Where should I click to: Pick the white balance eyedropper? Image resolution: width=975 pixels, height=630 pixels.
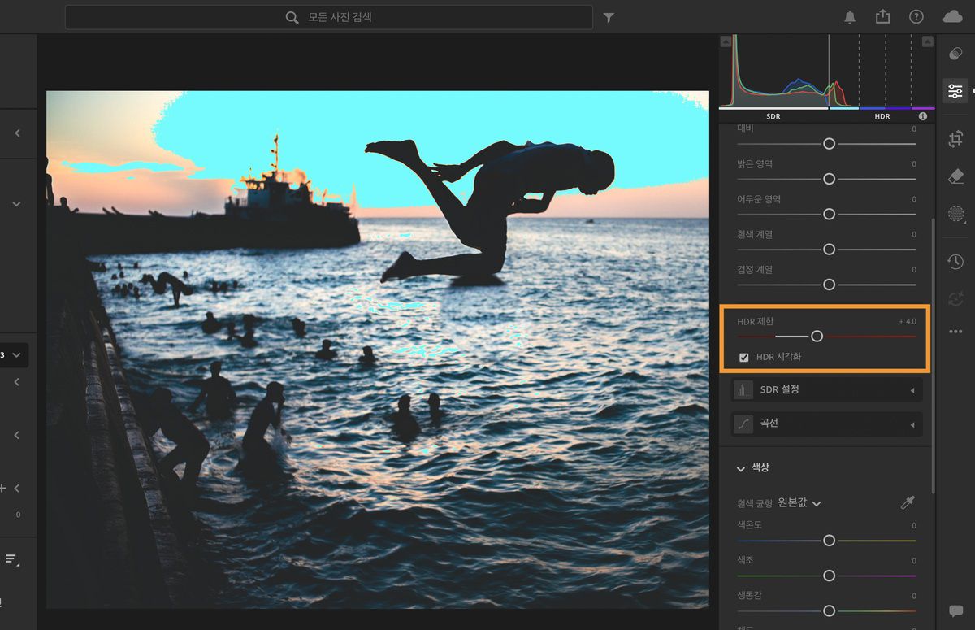point(908,503)
